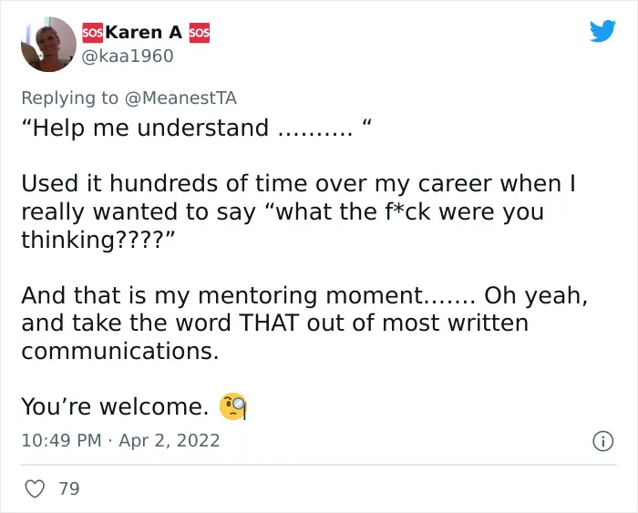Click the 'And that is my mentoring moment' line
638x513 pixels.
pos(249,295)
